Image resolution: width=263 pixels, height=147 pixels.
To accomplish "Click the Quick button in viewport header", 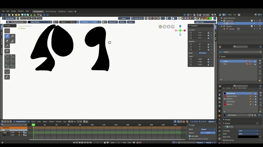I will 23,18.
